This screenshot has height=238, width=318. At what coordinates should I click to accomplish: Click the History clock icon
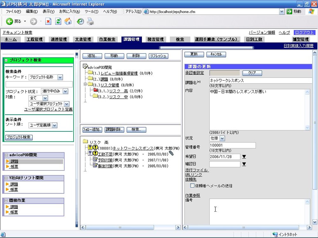pos(80,21)
